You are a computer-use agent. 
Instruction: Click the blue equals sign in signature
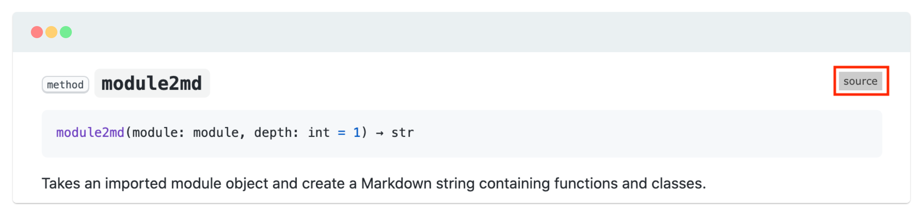click(342, 133)
